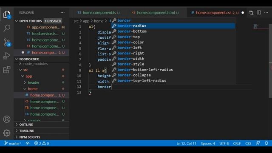Select border-right suggestion
The image size is (272, 153).
pyautogui.click(x=173, y=53)
